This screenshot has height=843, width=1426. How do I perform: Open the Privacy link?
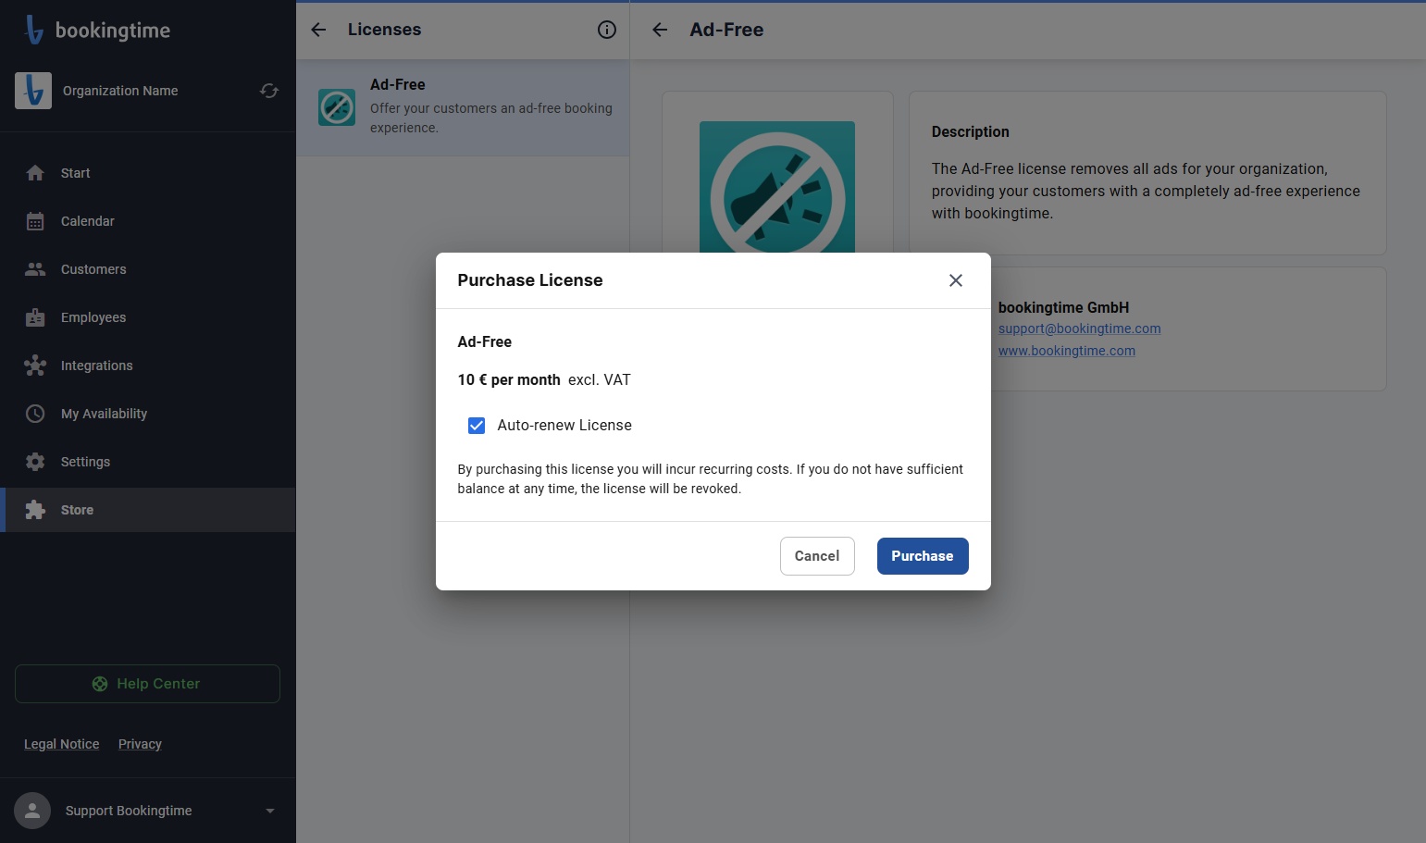140,744
